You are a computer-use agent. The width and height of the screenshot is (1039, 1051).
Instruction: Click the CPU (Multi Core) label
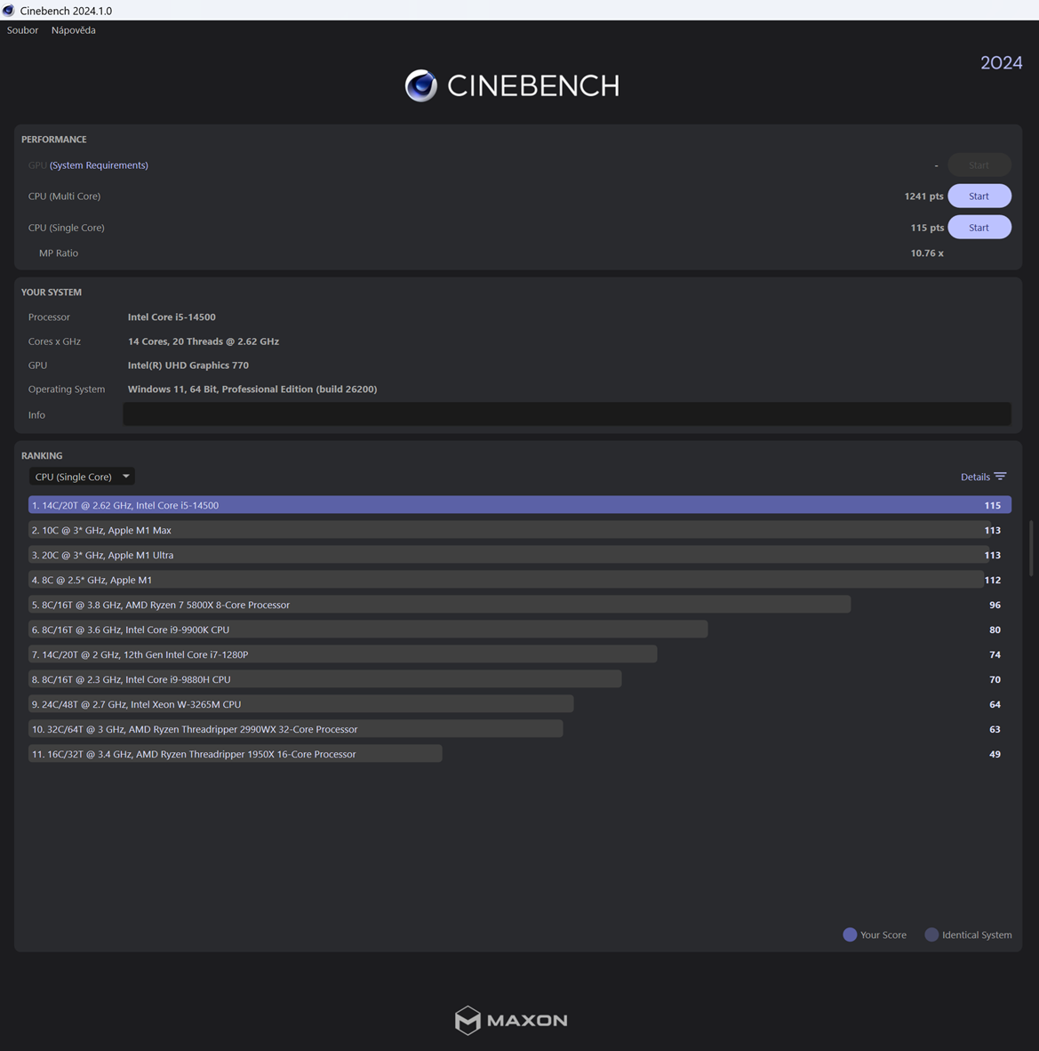(64, 196)
